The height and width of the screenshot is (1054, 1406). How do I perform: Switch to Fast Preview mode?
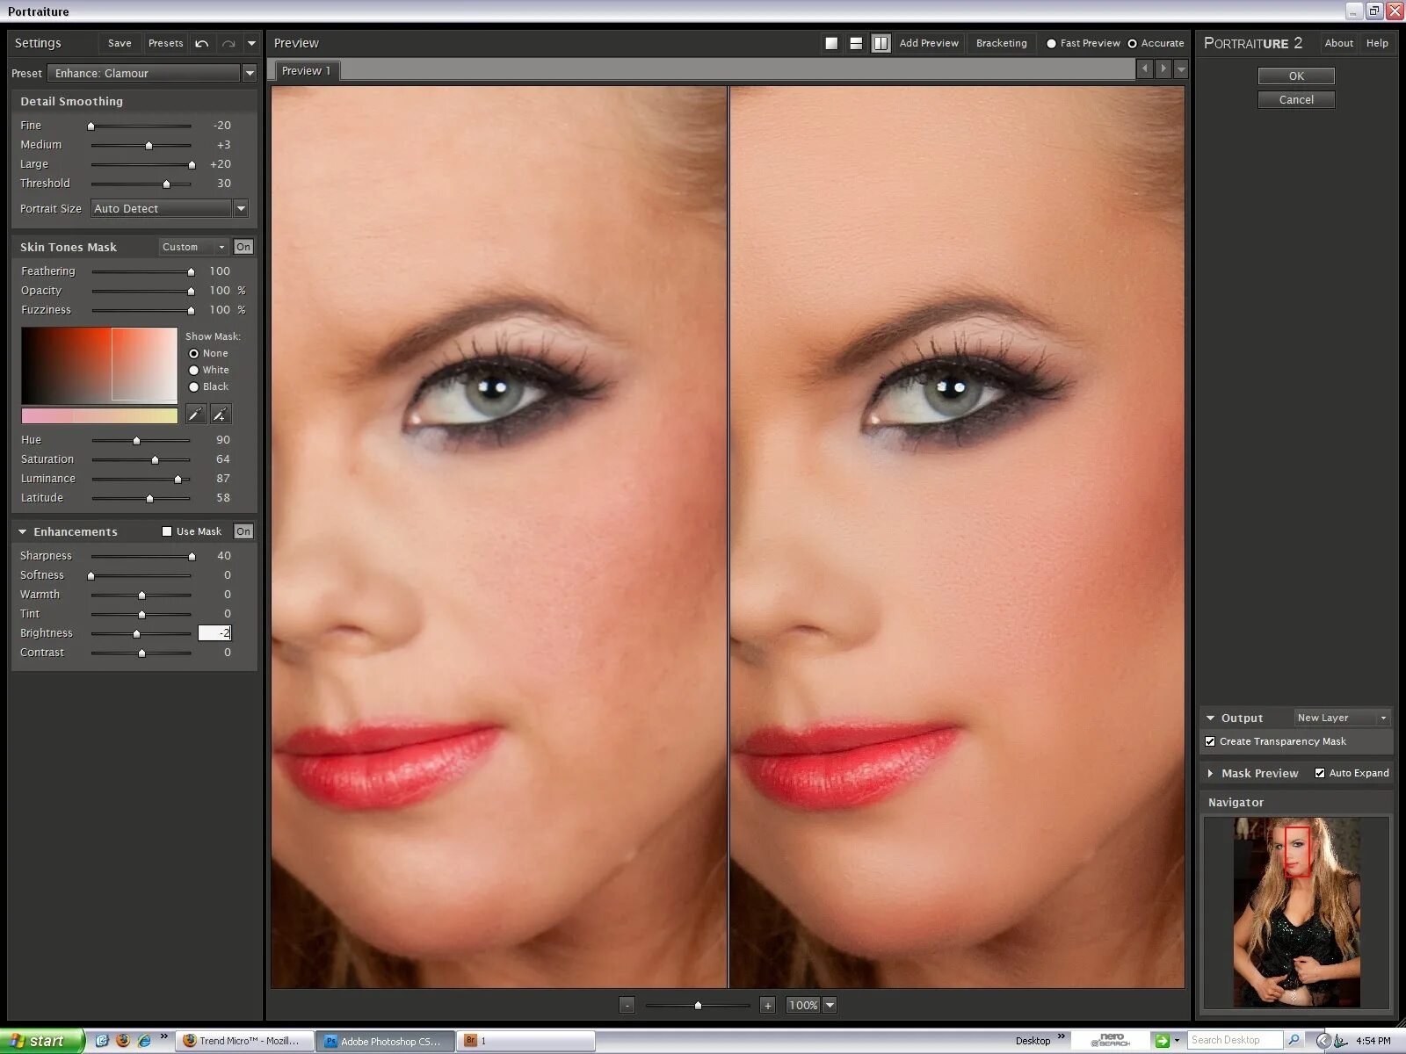1051,43
